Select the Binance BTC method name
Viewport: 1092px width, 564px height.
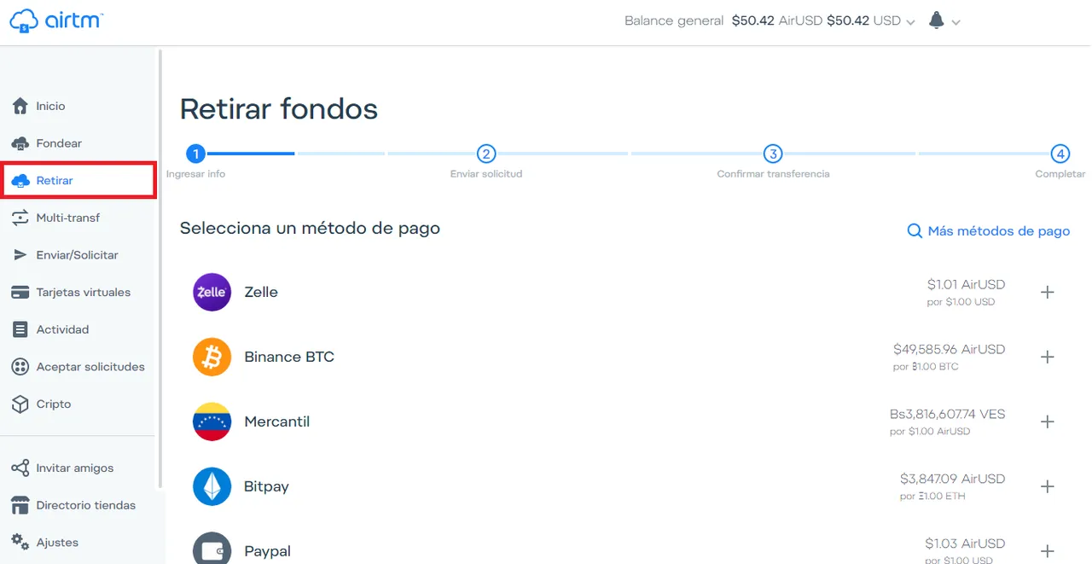click(x=289, y=357)
